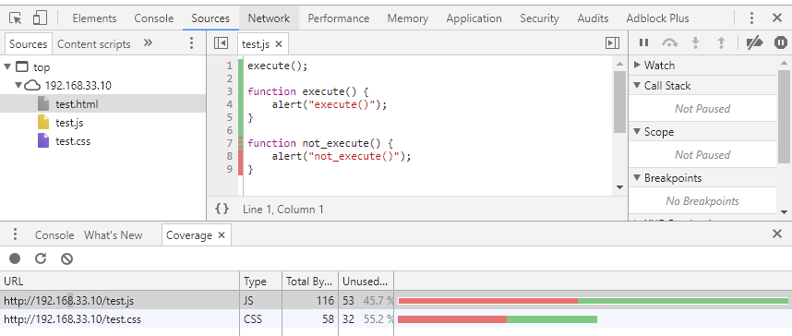Open the Network panel tab

[269, 18]
